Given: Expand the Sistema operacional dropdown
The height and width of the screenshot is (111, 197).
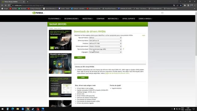Looking at the screenshot, I should [x=105, y=46].
